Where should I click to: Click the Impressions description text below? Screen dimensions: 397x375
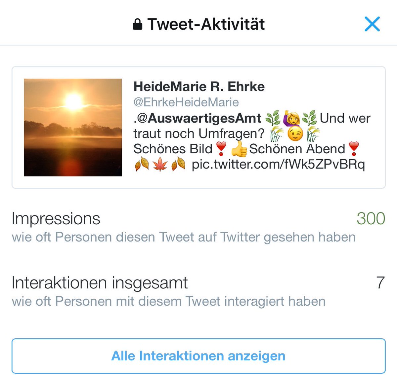tap(184, 237)
